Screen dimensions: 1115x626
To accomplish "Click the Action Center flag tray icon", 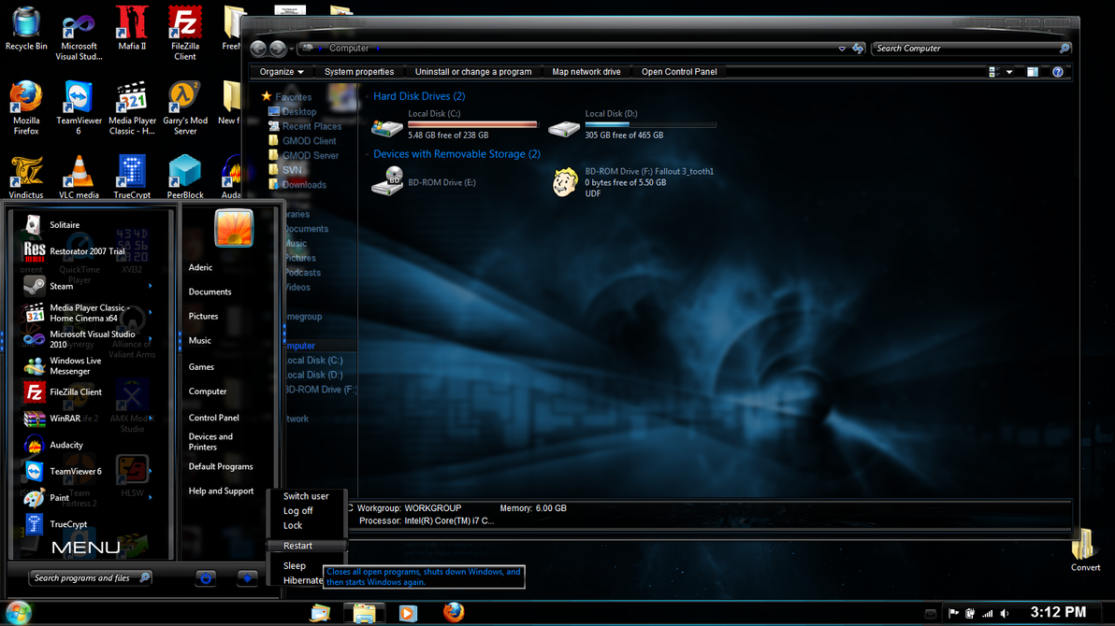I will click(953, 613).
